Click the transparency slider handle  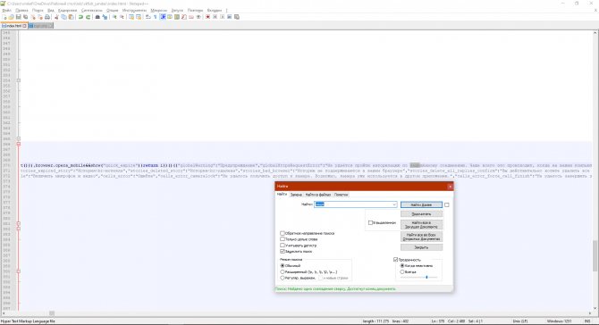(426, 278)
